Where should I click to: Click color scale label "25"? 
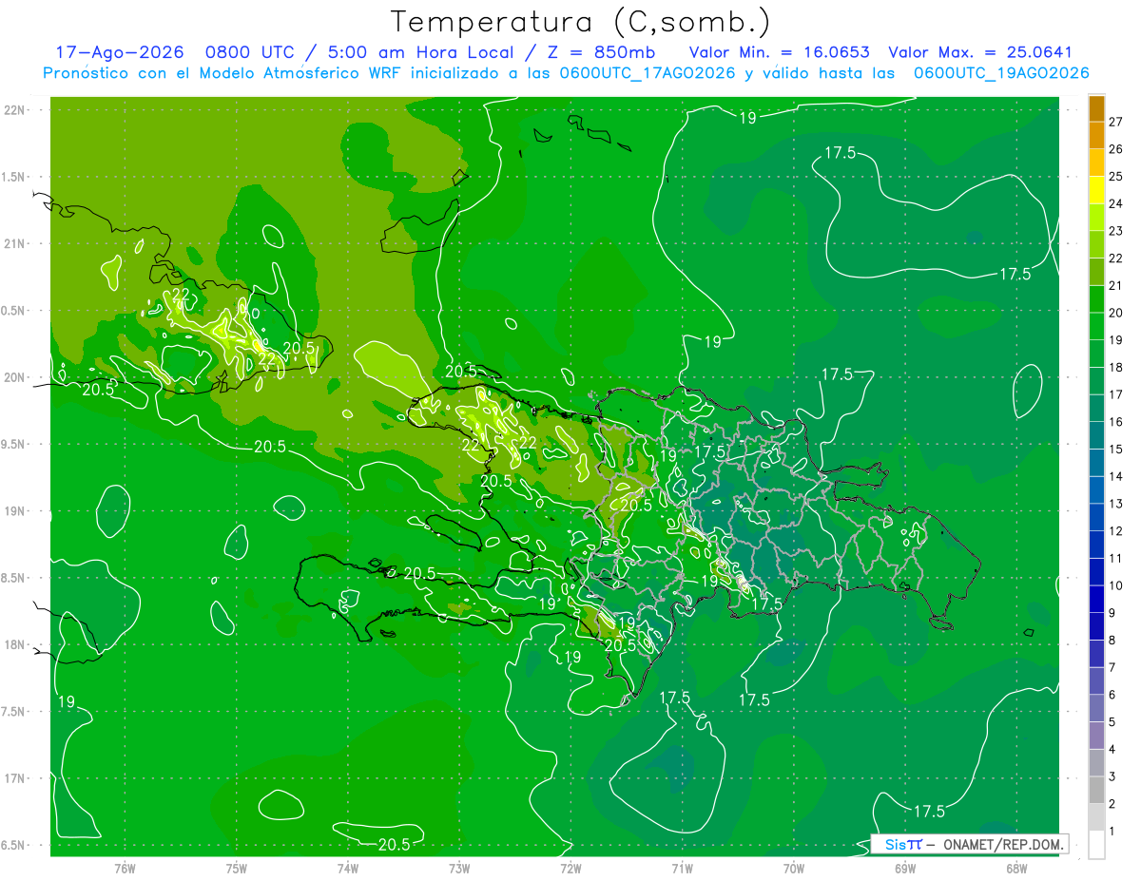[1116, 177]
